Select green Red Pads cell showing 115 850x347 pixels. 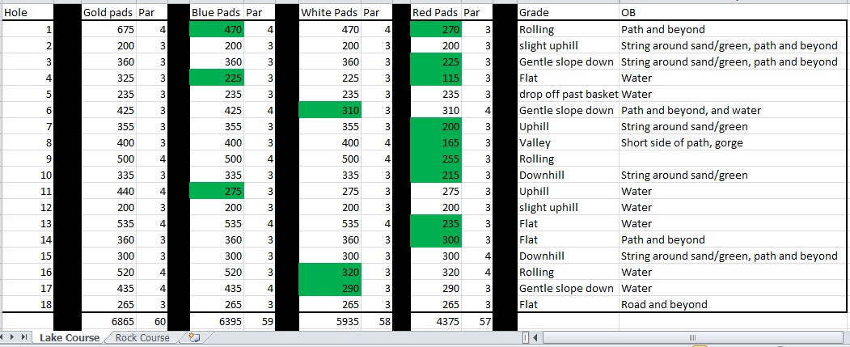point(435,78)
